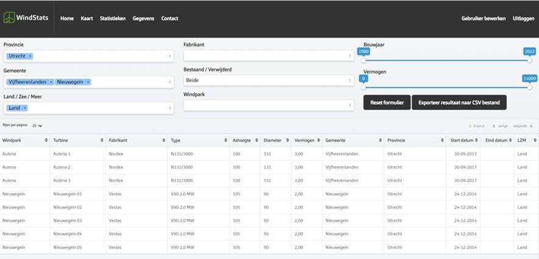The width and height of the screenshot is (539, 259).
Task: Open the Contact menu item
Action: coord(169,18)
